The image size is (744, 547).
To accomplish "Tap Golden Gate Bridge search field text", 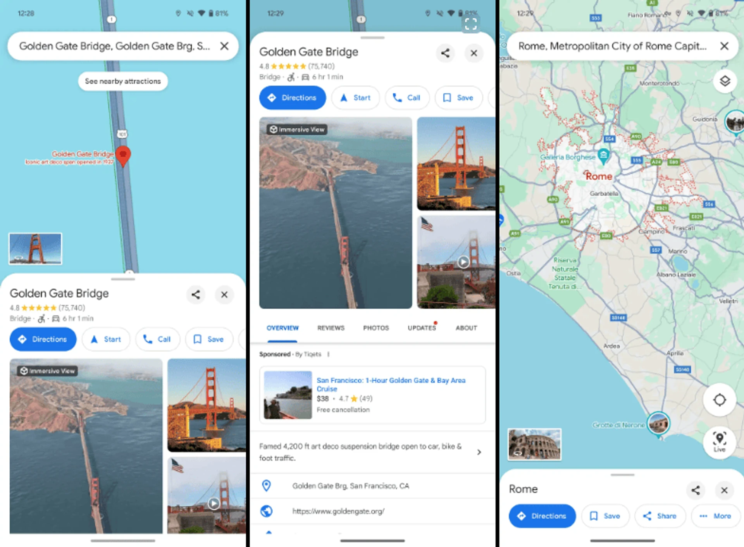I will pos(115,46).
